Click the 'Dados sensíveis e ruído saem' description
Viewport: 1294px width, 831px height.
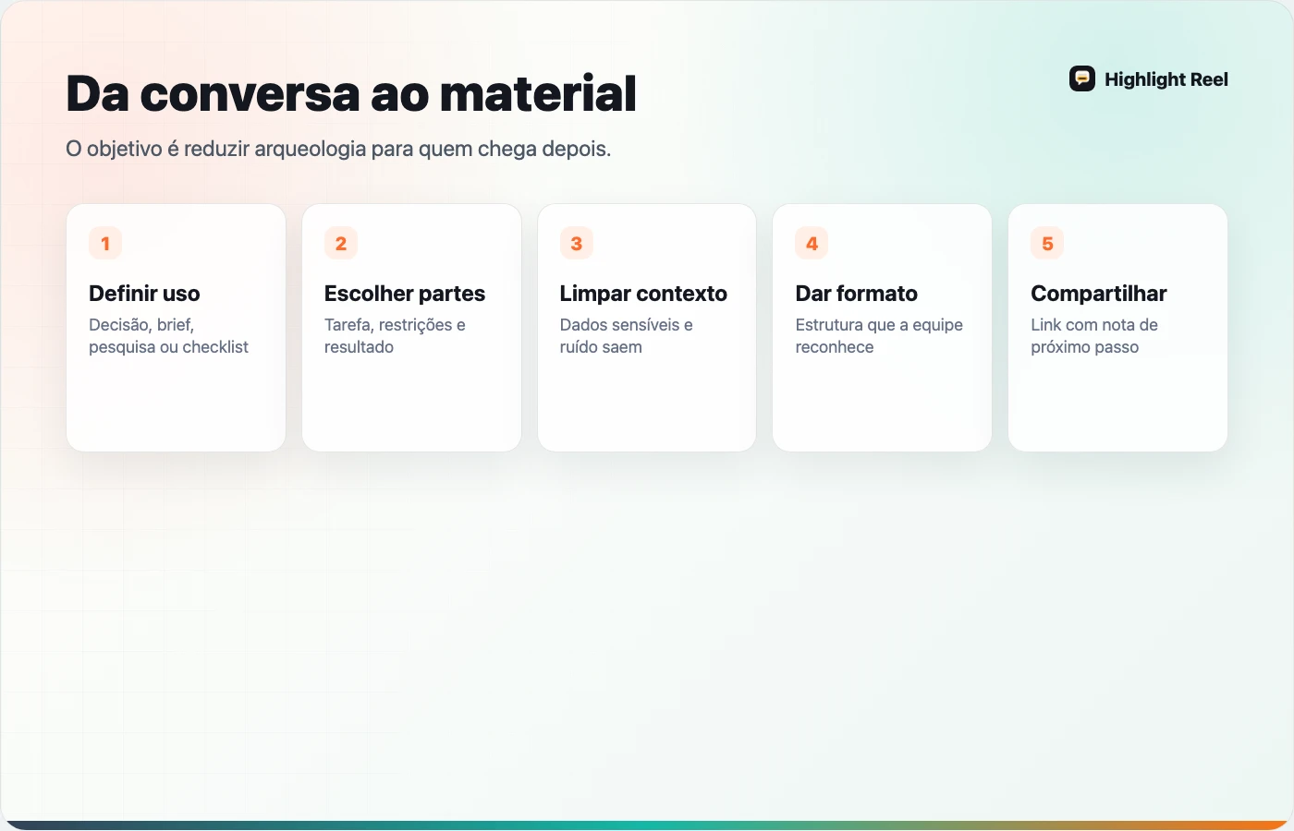click(x=627, y=336)
